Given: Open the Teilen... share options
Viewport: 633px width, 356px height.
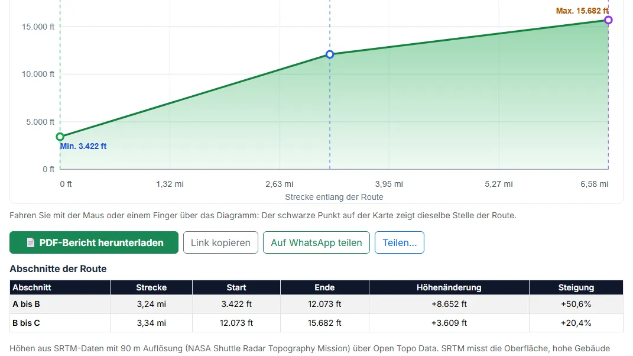Looking at the screenshot, I should pyautogui.click(x=400, y=242).
